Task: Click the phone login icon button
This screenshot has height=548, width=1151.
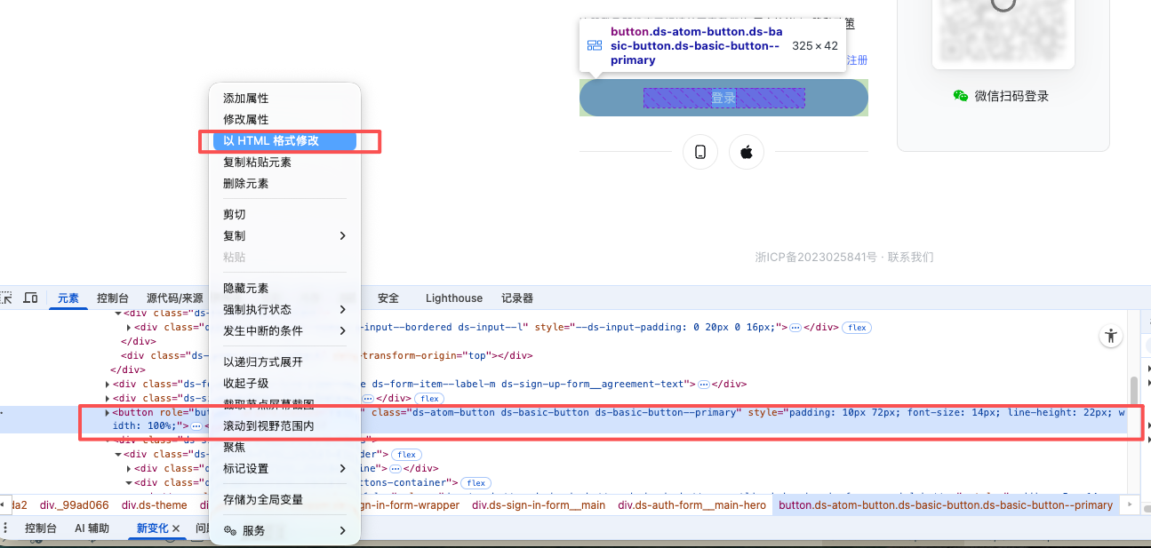Action: click(700, 152)
